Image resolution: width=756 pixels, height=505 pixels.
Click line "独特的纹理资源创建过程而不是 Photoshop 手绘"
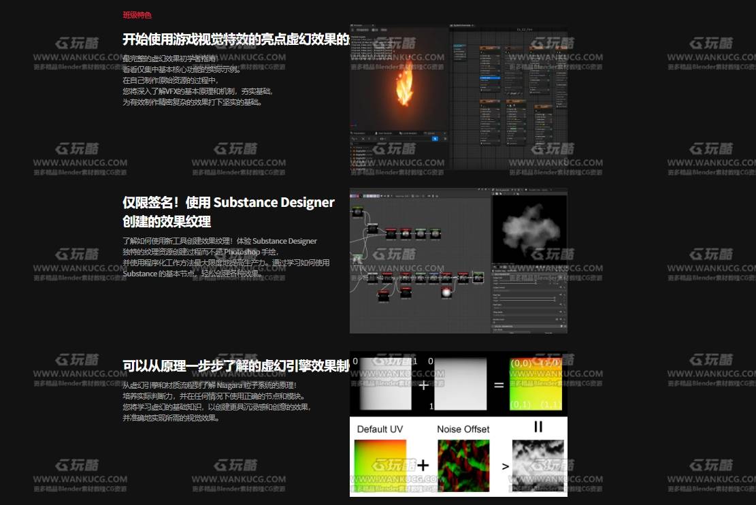[x=201, y=252]
